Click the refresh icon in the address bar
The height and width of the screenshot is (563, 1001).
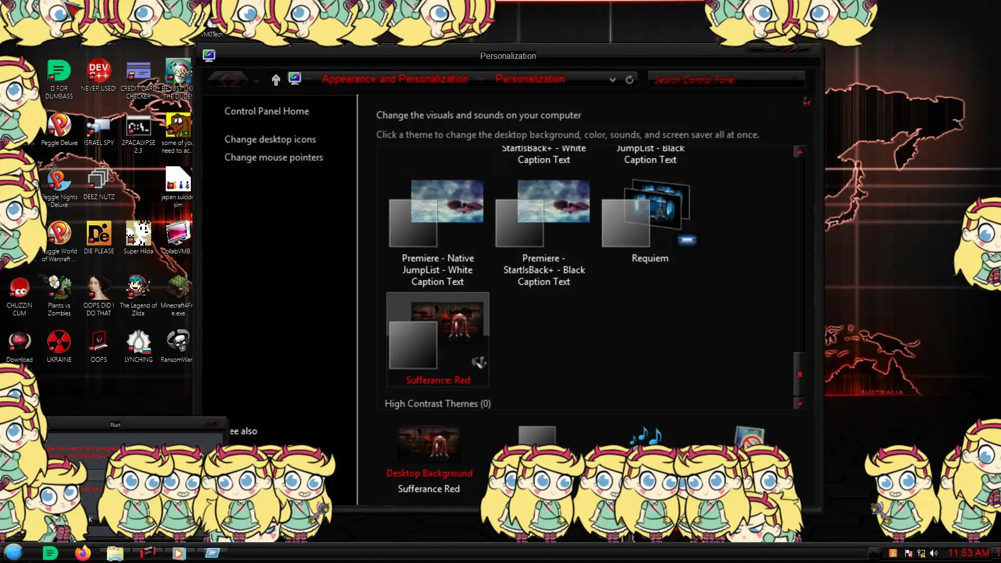tap(629, 80)
